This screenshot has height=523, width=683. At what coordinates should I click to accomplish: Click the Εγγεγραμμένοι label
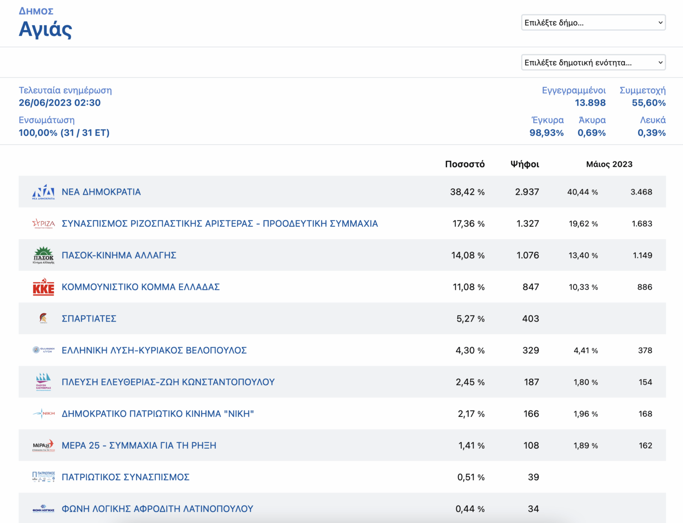[574, 90]
